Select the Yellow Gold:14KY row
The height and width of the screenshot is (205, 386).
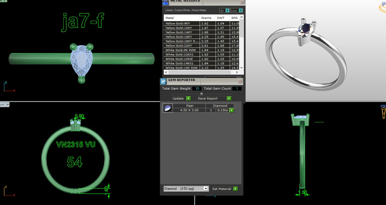point(201,32)
